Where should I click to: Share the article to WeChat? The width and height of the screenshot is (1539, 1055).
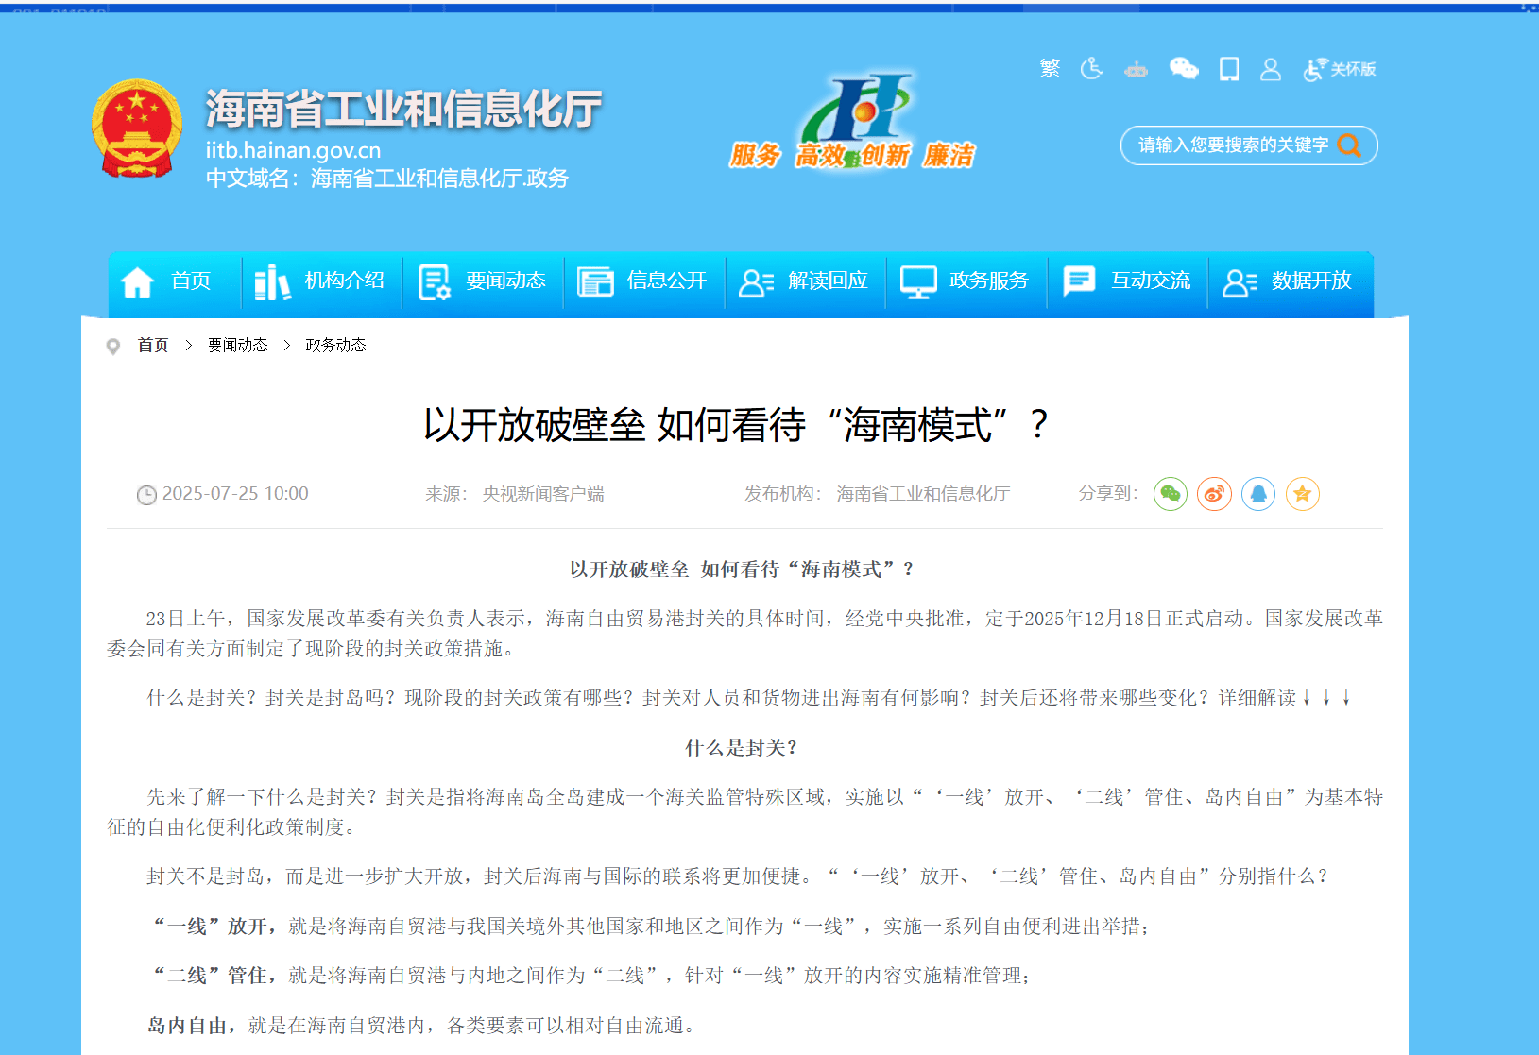1171,494
